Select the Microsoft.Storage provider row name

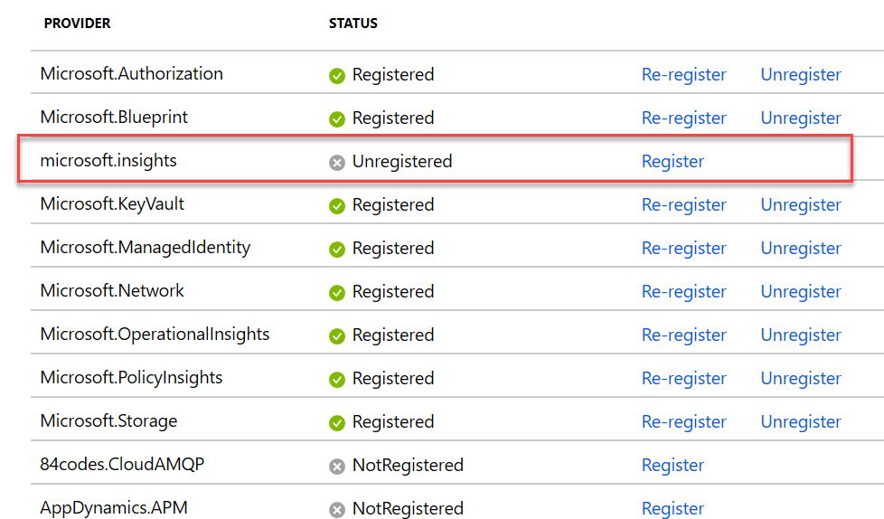pos(108,420)
